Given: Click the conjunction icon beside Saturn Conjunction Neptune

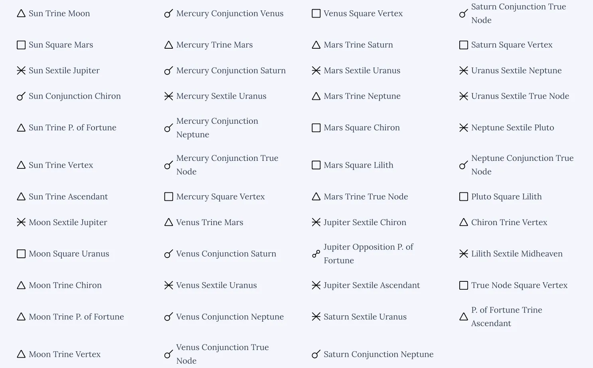Looking at the screenshot, I should point(316,354).
